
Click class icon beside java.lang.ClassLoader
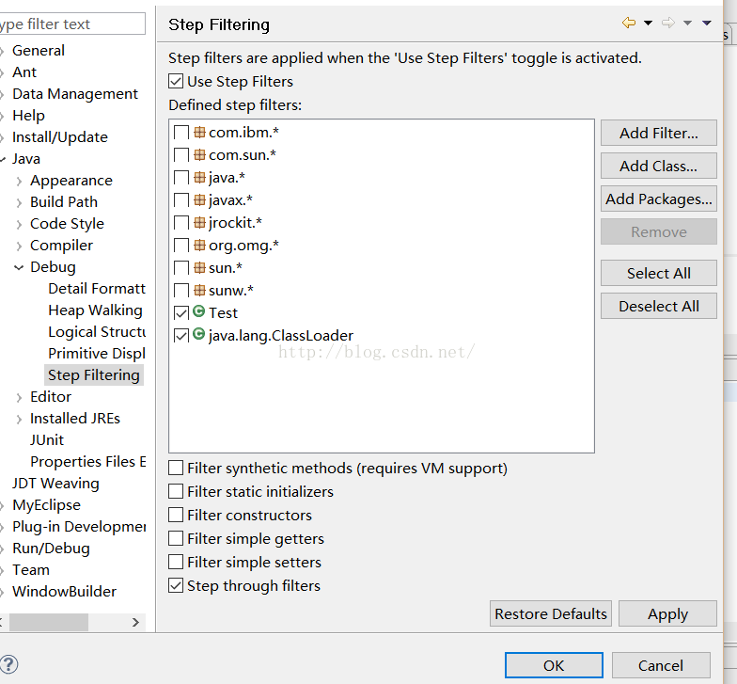199,333
